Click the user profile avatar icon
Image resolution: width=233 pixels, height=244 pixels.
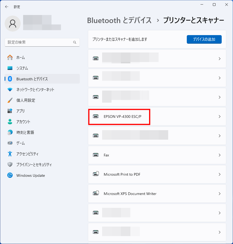pos(13,24)
